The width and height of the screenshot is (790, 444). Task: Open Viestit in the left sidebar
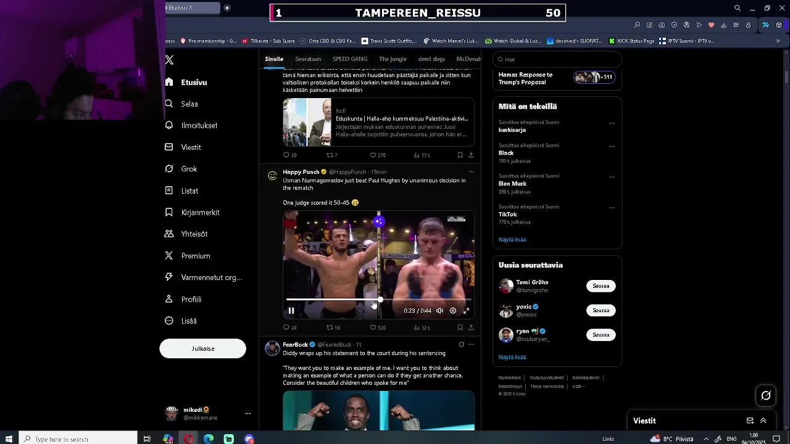pyautogui.click(x=183, y=147)
